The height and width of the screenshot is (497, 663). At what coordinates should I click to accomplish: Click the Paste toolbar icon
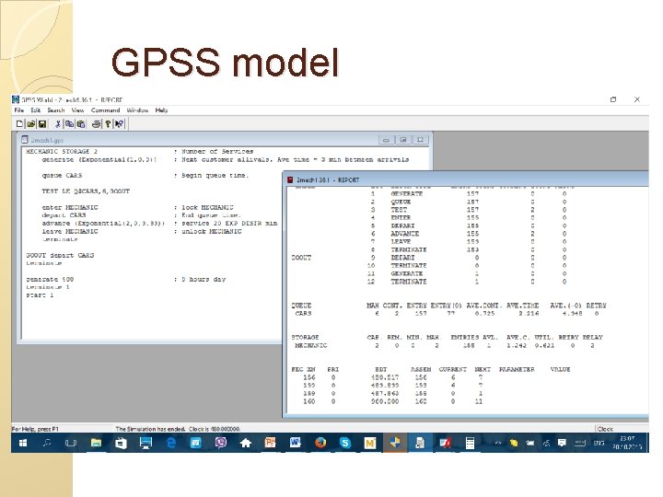(81, 124)
